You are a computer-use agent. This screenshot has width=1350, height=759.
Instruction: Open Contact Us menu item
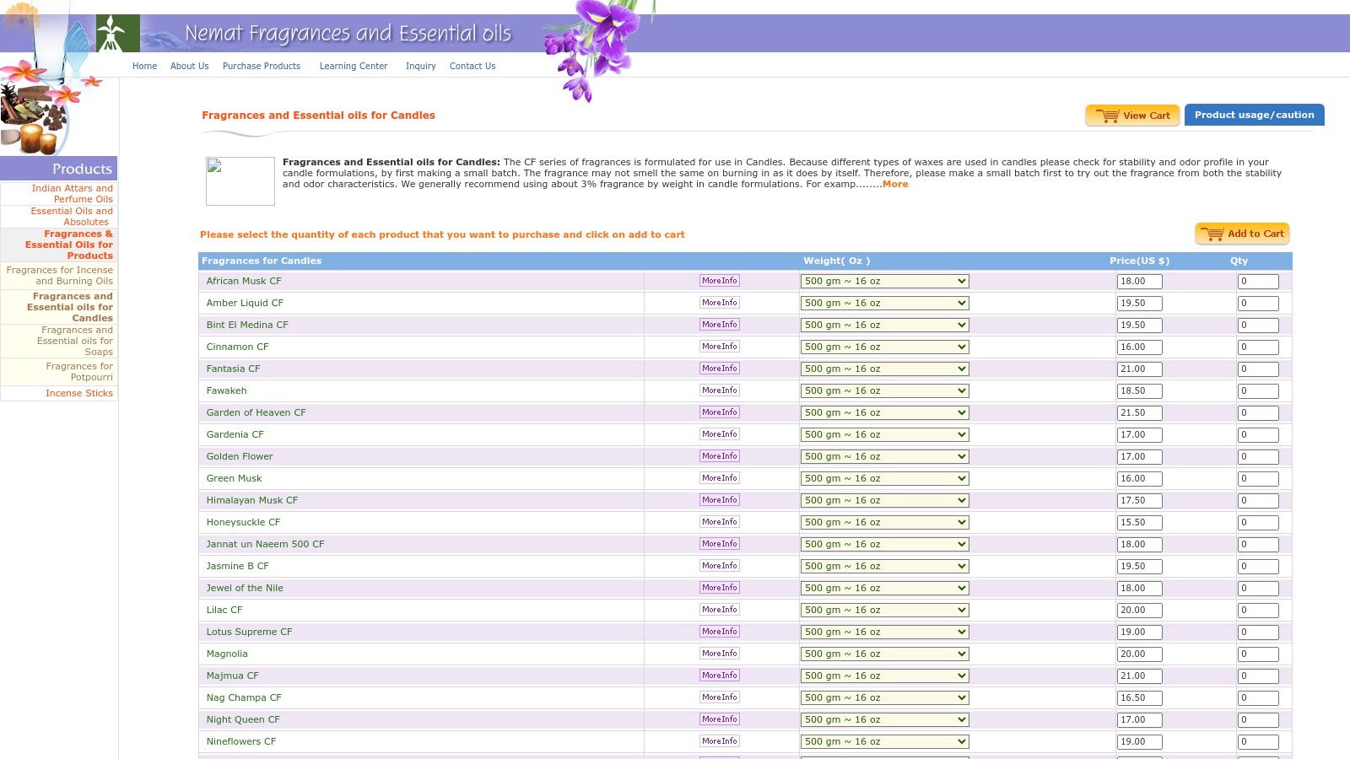(x=472, y=66)
